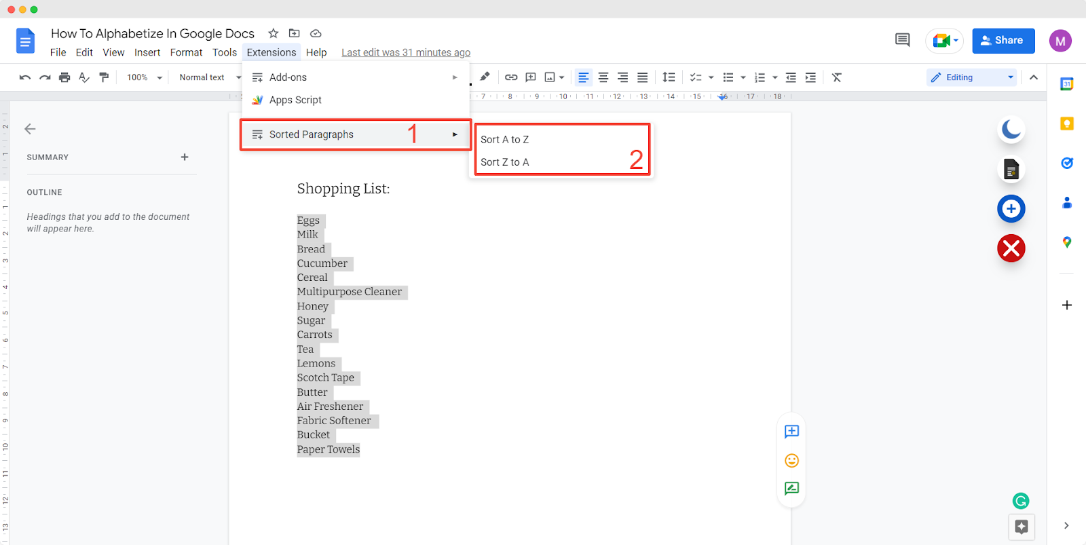The width and height of the screenshot is (1086, 545).
Task: Click the Undo arrow in the toolbar
Action: (25, 77)
